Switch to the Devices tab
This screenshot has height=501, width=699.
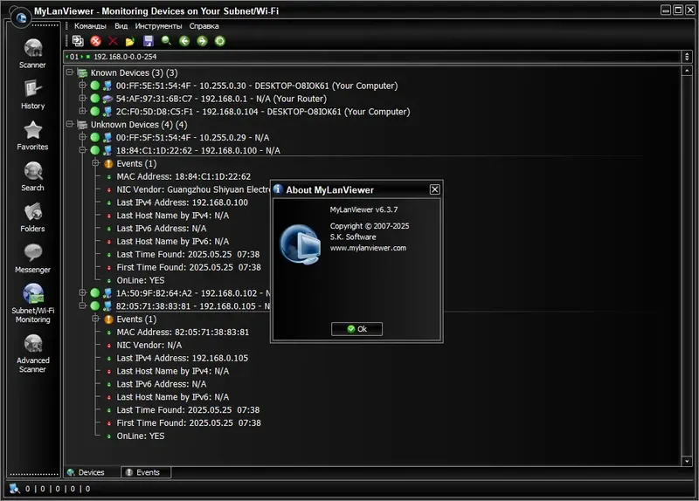click(x=92, y=472)
